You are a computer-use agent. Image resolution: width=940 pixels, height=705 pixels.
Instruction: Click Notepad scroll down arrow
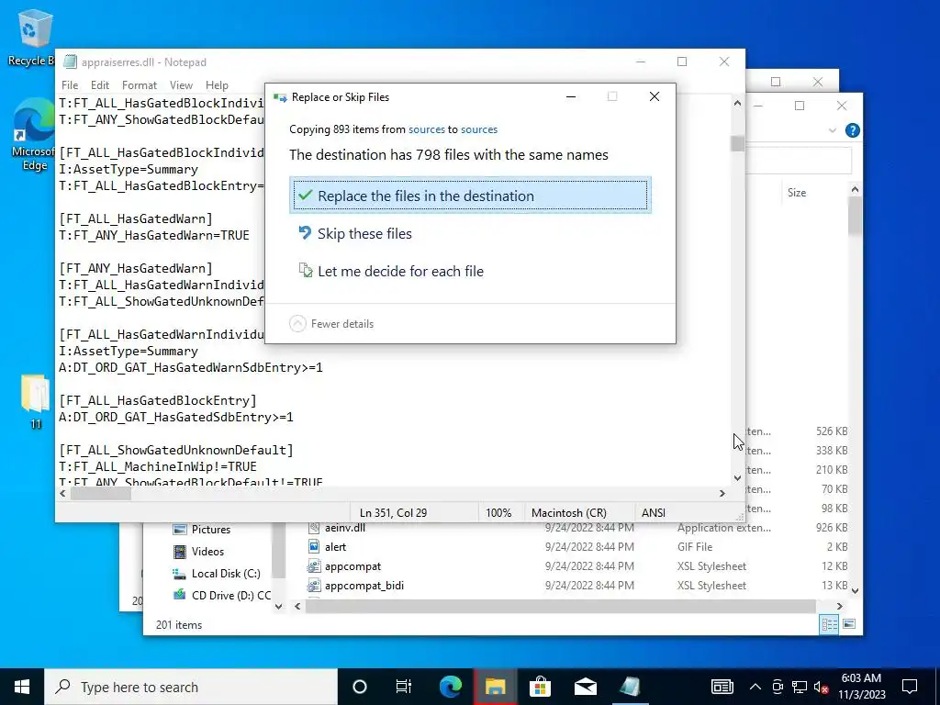point(737,478)
